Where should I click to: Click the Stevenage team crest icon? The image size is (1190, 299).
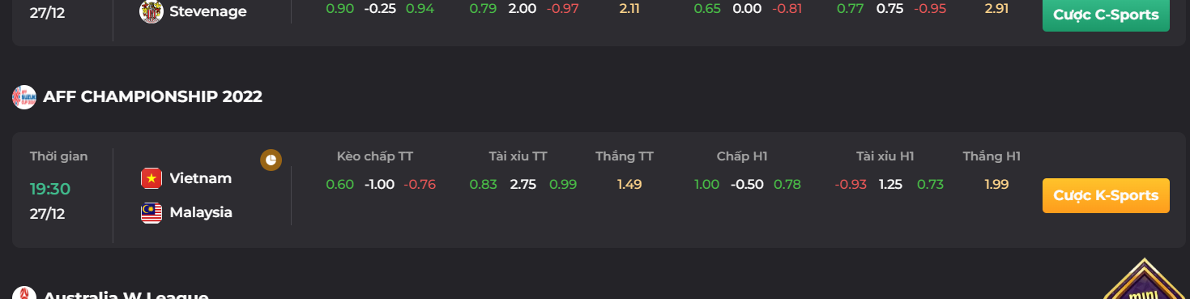pos(151,11)
